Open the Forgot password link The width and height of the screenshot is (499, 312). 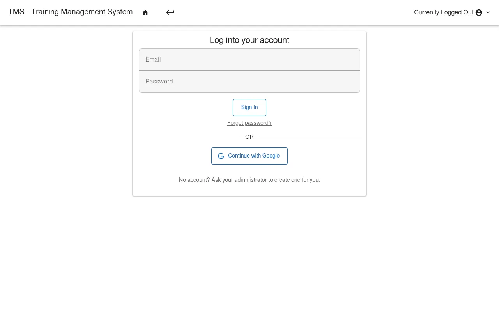[249, 123]
